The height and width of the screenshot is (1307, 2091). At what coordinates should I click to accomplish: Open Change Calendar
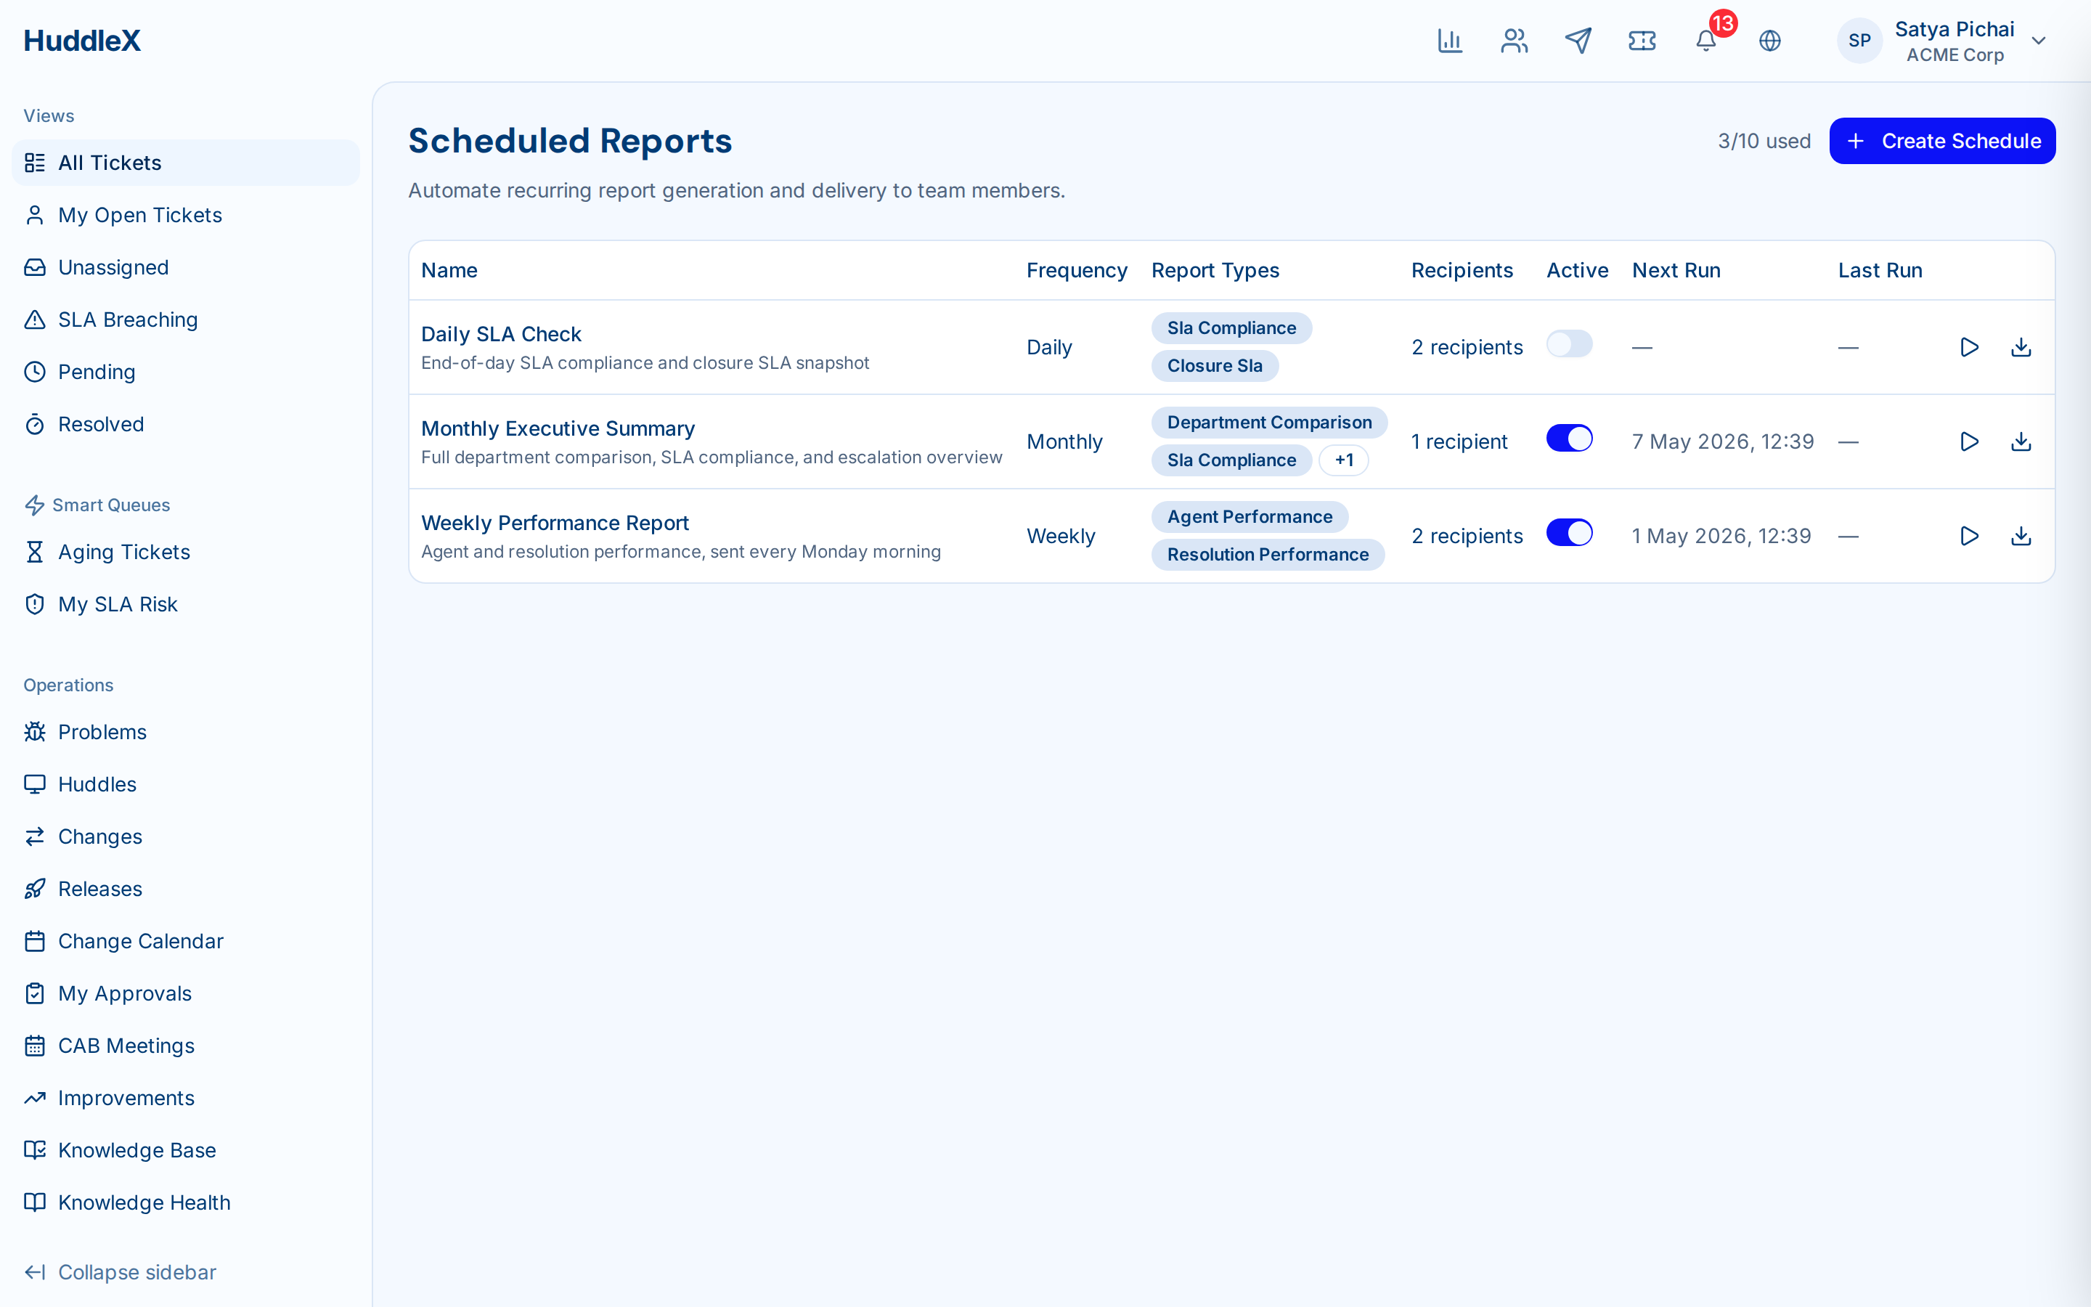[186, 941]
